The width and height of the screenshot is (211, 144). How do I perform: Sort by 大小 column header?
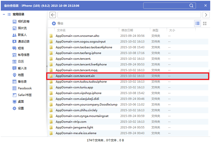pyautogui.click(x=172, y=30)
